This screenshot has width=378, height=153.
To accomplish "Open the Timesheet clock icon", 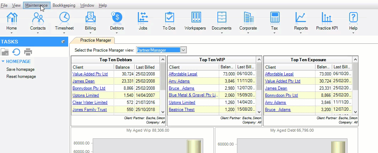I will tap(64, 17).
